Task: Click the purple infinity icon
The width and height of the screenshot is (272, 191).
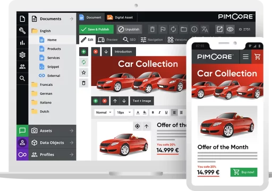Action: click(x=22, y=154)
